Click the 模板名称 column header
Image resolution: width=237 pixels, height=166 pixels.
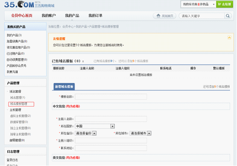(59, 68)
